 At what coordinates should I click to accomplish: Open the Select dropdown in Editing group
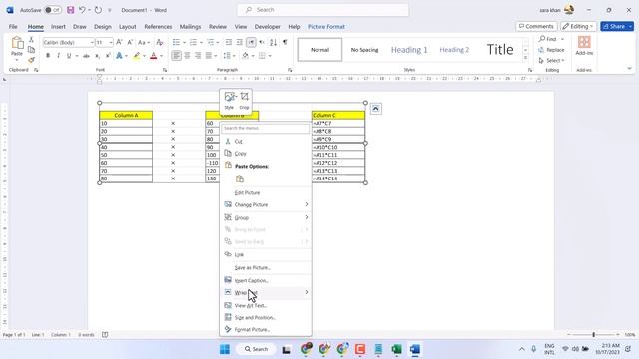pos(551,60)
